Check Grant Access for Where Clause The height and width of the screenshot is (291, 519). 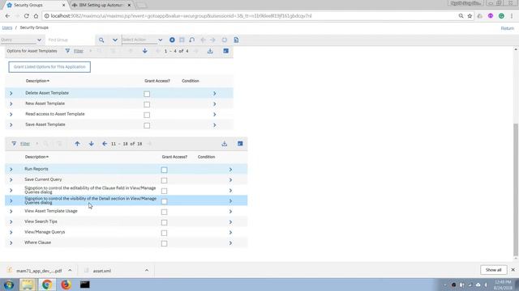(164, 244)
